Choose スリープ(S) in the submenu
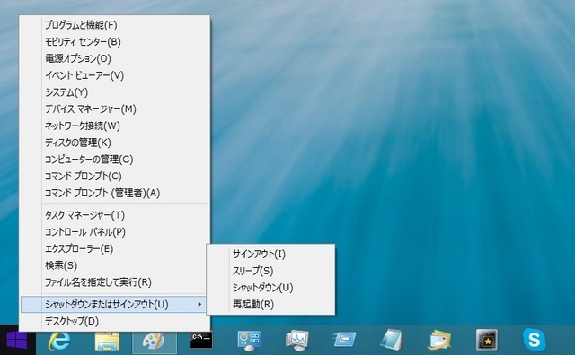The height and width of the screenshot is (355, 575). 271,271
